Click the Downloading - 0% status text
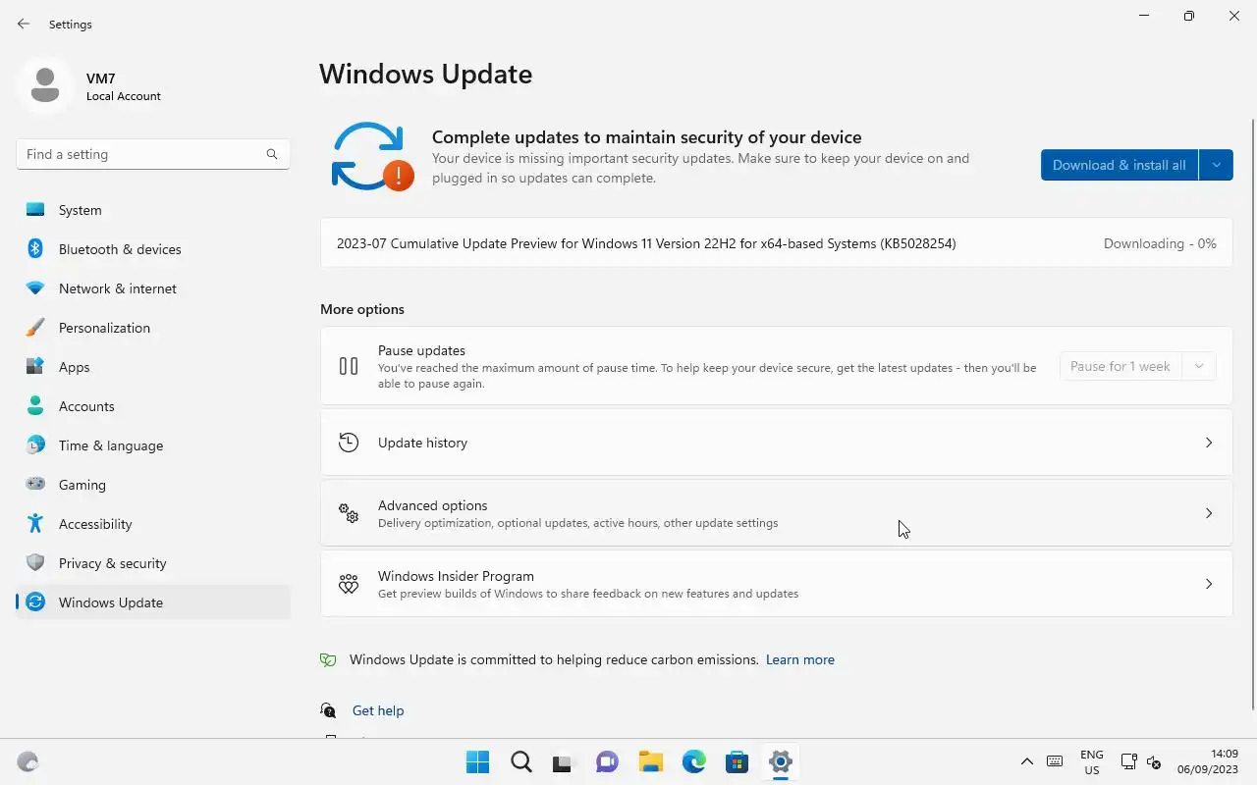1257x785 pixels. coord(1160,243)
